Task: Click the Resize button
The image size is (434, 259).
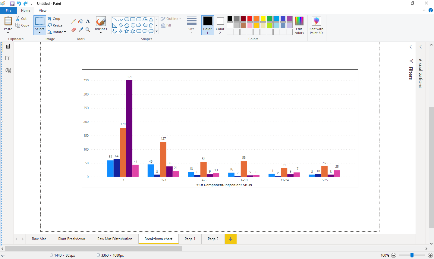Action: 55,25
